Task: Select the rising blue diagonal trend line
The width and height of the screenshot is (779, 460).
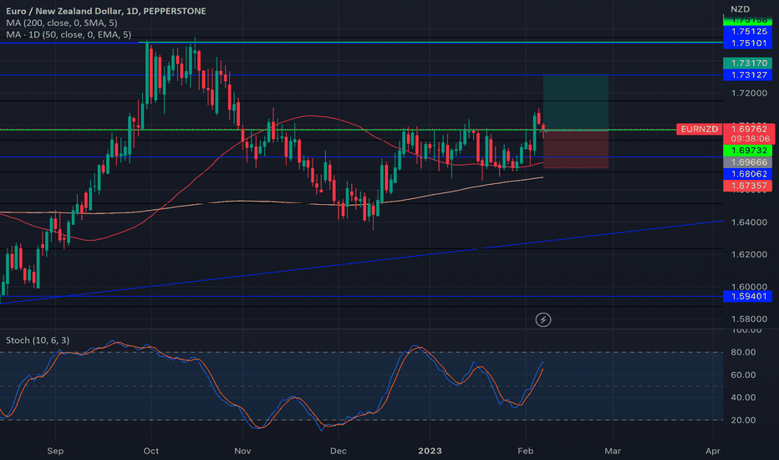Action: point(361,262)
